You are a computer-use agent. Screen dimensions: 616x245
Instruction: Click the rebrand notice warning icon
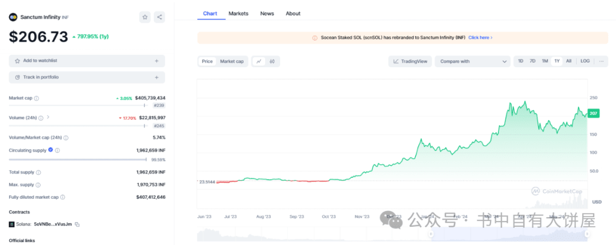click(314, 38)
